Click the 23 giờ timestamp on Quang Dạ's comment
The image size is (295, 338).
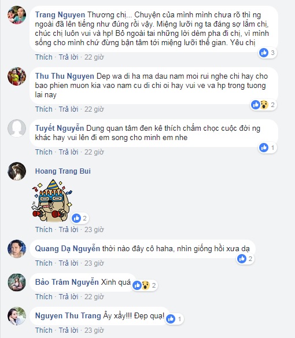coord(94,263)
